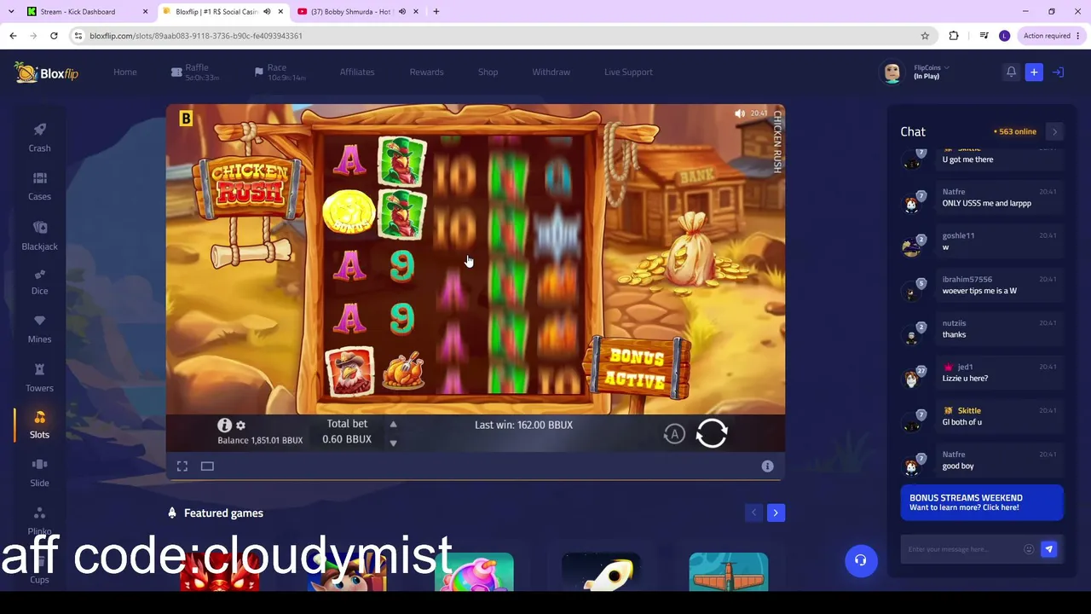Screen dimensions: 1091x614
Task: Enter fullscreen mode for the slot game
Action: tap(182, 466)
